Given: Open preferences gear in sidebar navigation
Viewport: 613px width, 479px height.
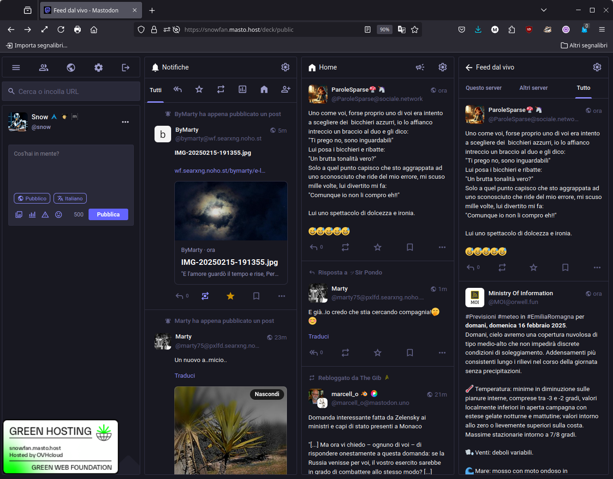Looking at the screenshot, I should [x=99, y=68].
